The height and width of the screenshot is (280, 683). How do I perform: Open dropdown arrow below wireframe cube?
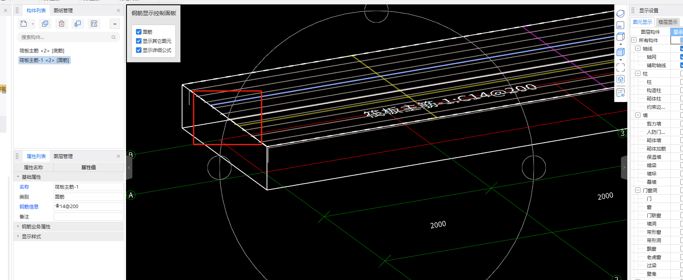tap(621, 44)
